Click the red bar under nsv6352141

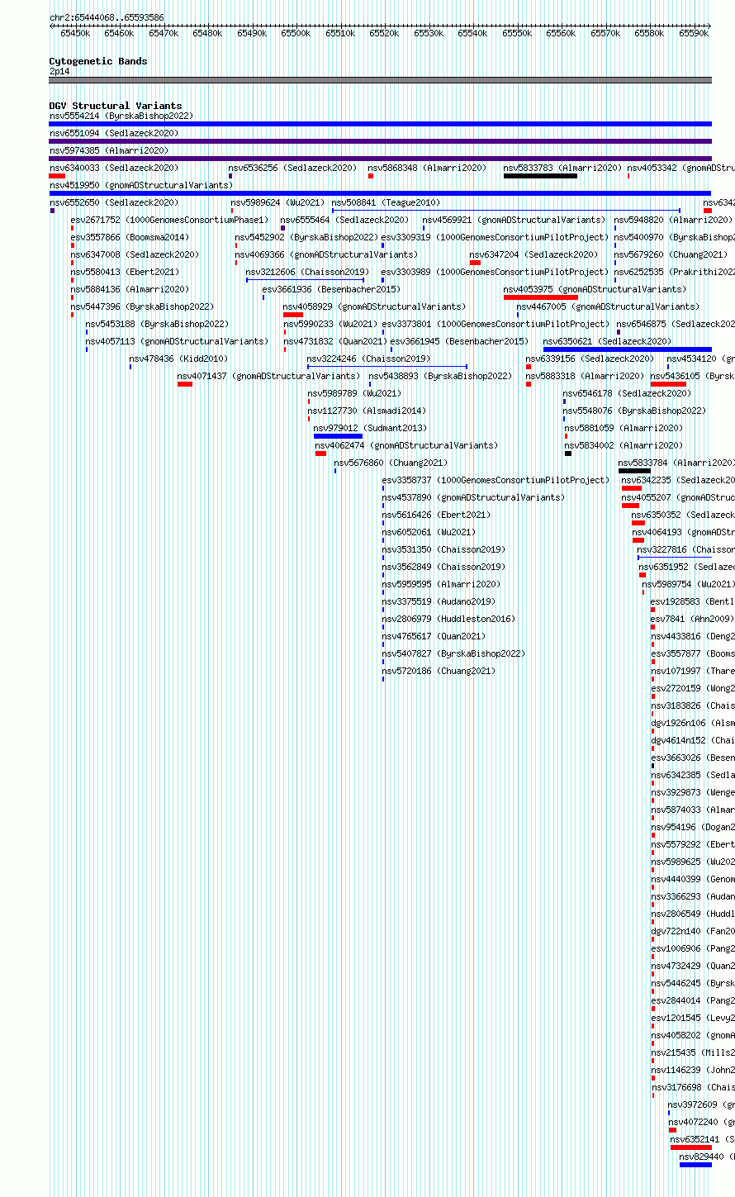(x=691, y=1147)
